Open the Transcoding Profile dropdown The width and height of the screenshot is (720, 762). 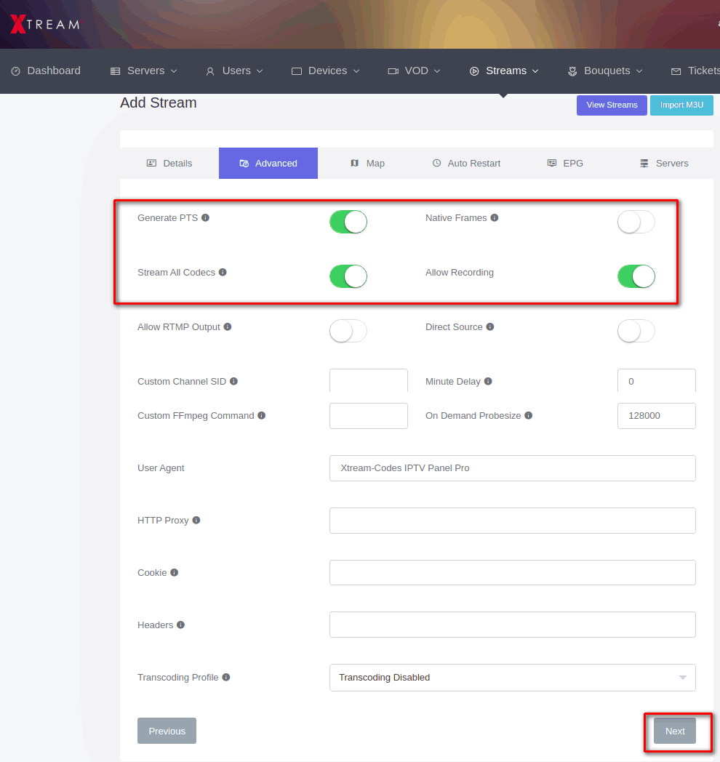coord(512,677)
